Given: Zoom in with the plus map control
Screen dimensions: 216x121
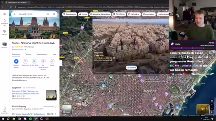Looking at the screenshot, I should [x=212, y=105].
